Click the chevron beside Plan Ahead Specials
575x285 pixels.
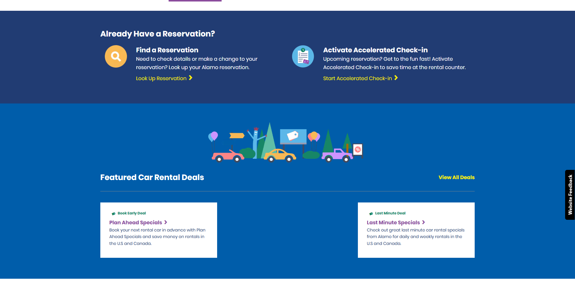tap(166, 222)
